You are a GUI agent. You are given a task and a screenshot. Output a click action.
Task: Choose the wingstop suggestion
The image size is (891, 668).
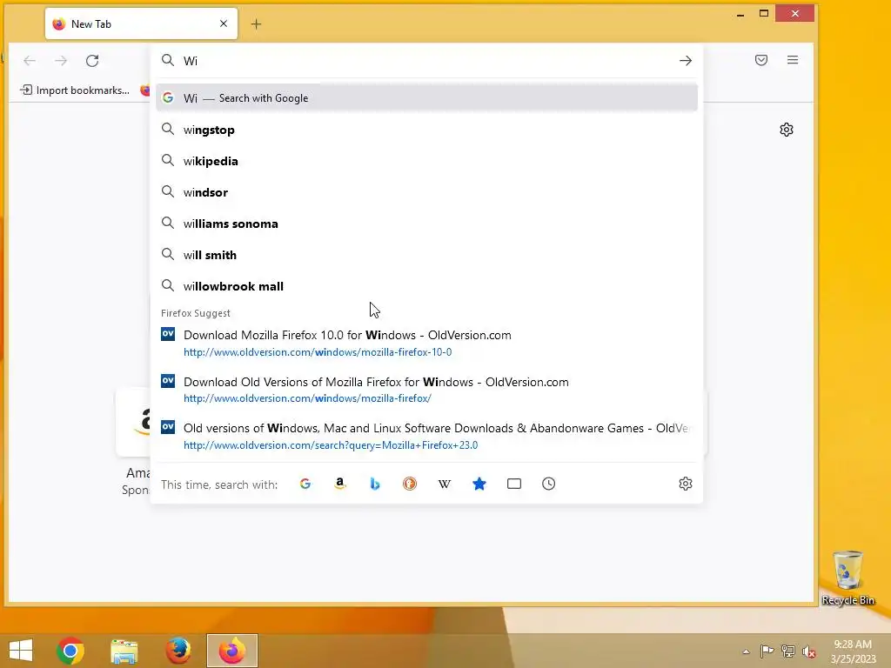426,130
